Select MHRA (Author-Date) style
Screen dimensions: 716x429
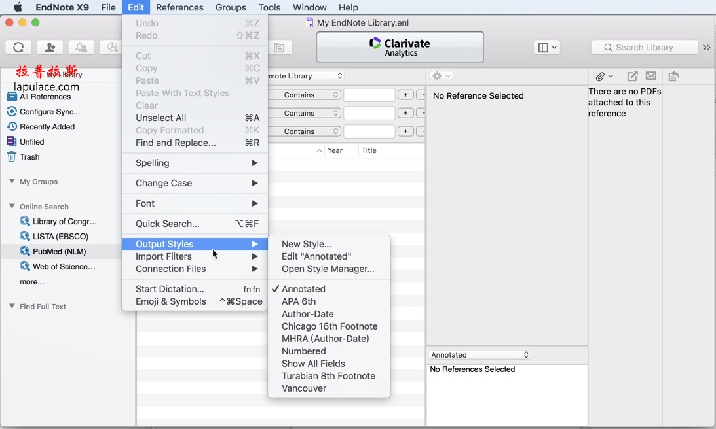click(x=330, y=339)
